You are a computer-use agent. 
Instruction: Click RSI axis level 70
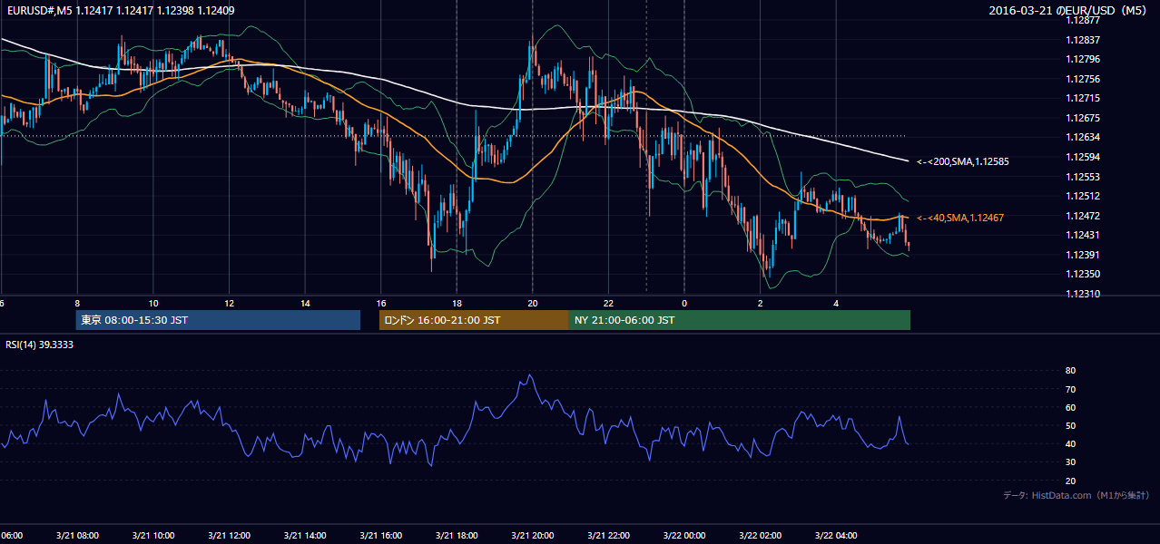click(1071, 389)
